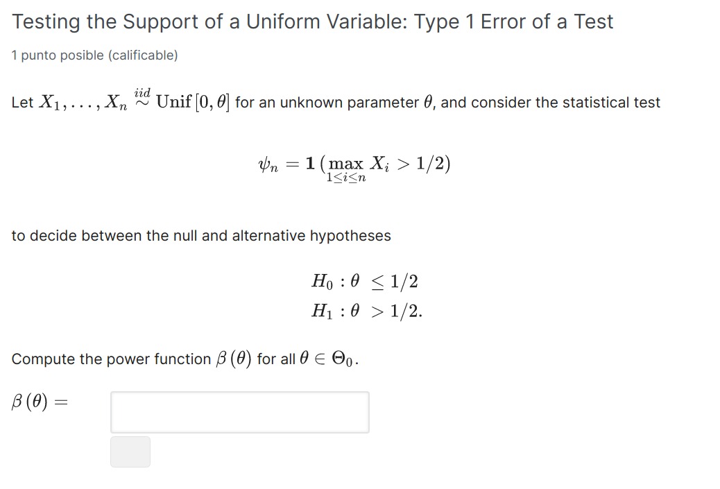The width and height of the screenshot is (720, 489).
Task: Click the small blank button below the answer box
Action: click(x=130, y=452)
